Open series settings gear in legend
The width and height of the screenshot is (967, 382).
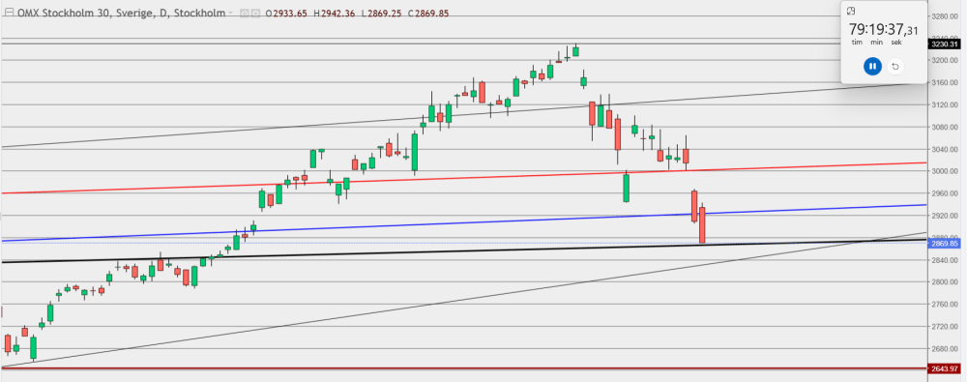point(255,13)
